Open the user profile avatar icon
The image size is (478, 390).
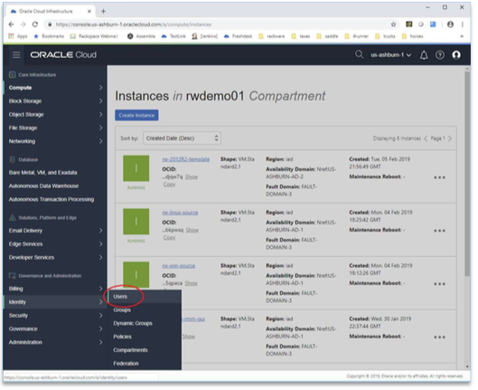[x=456, y=55]
